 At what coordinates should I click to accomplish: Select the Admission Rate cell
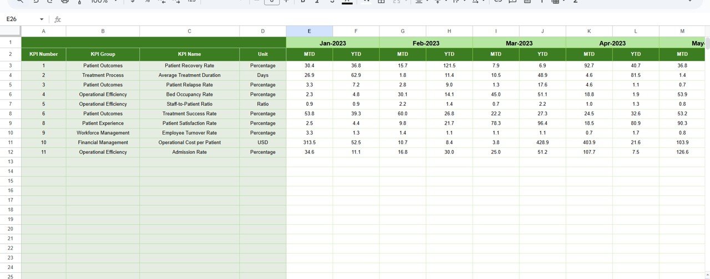(x=190, y=152)
